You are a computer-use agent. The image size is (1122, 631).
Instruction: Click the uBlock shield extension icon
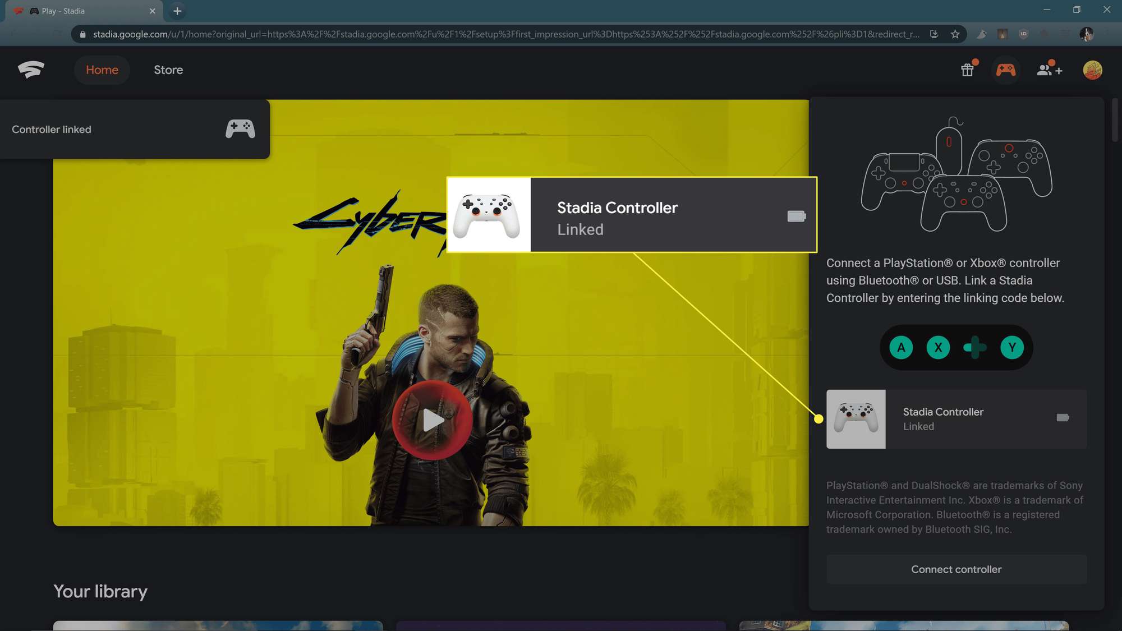coord(1023,34)
